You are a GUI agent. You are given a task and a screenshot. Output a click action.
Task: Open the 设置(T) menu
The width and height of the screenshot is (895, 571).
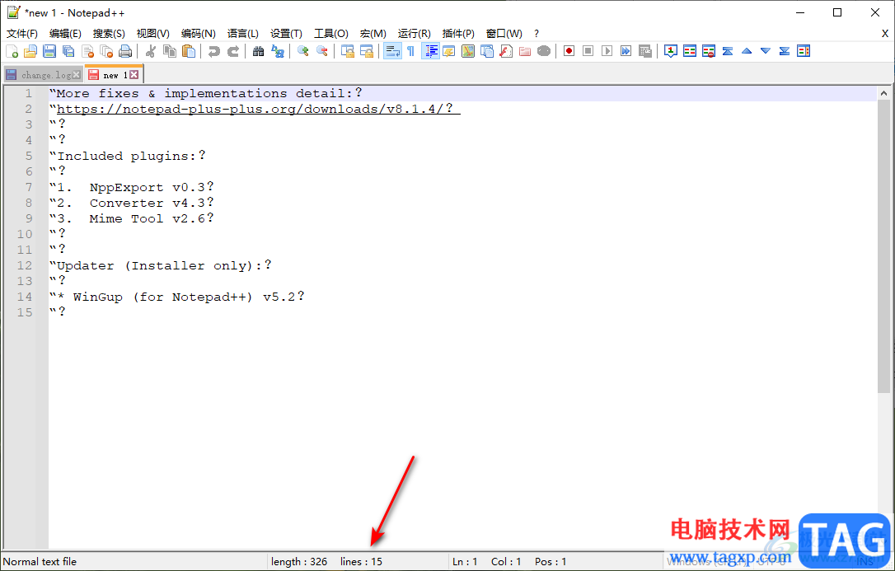[286, 34]
